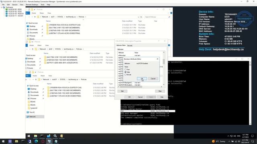Click help icon in dc01 explorer window
257x144 pixels.
click(x=171, y=13)
